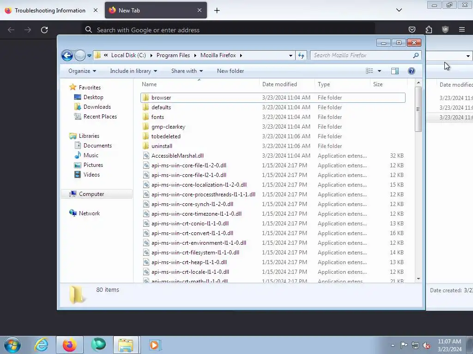Screen dimensions: 473x354
Task: Sort by Date modified column header
Action: (286, 84)
